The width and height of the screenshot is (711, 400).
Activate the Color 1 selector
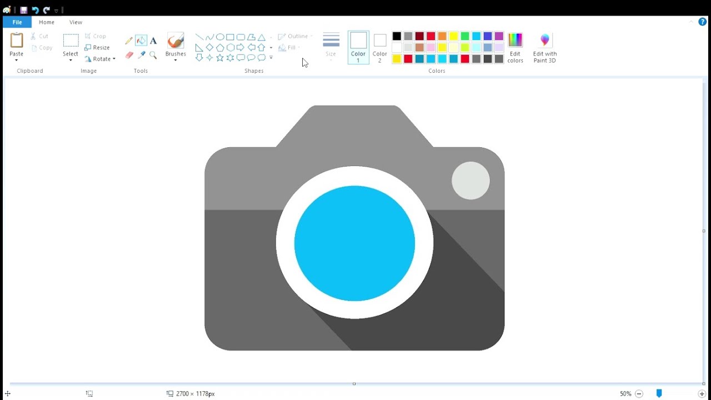pyautogui.click(x=358, y=48)
